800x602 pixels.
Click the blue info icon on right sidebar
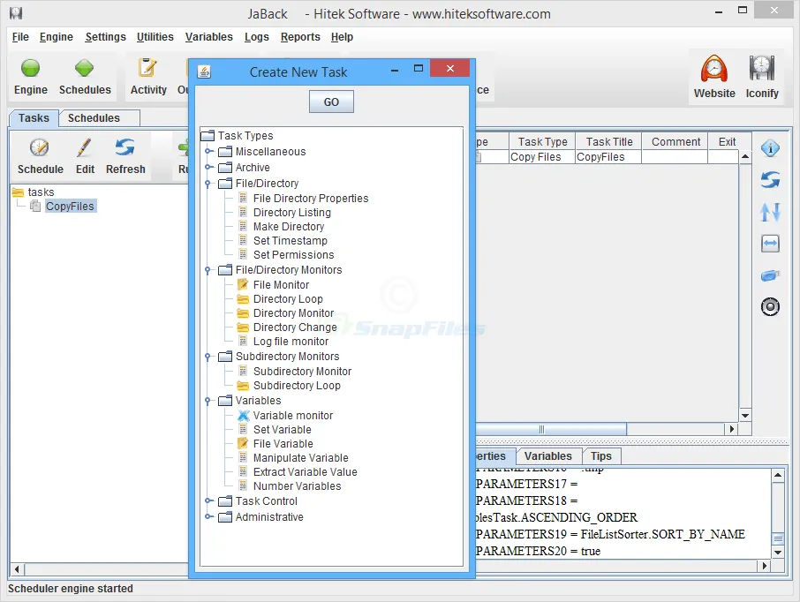pos(770,148)
